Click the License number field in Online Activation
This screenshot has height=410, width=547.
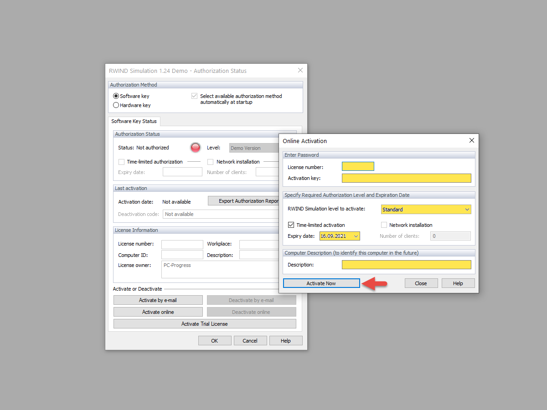pos(358,167)
